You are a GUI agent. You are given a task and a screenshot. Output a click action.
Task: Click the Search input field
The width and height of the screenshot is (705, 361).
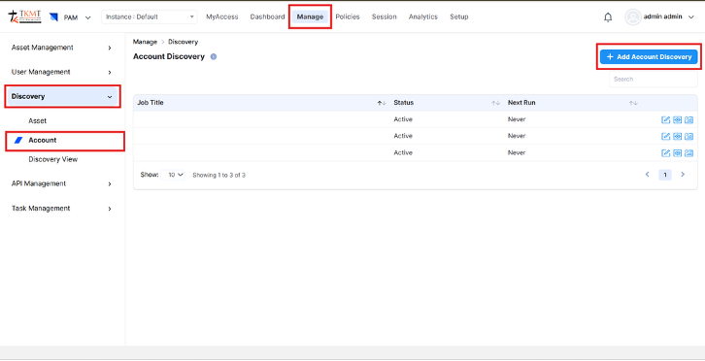click(653, 80)
